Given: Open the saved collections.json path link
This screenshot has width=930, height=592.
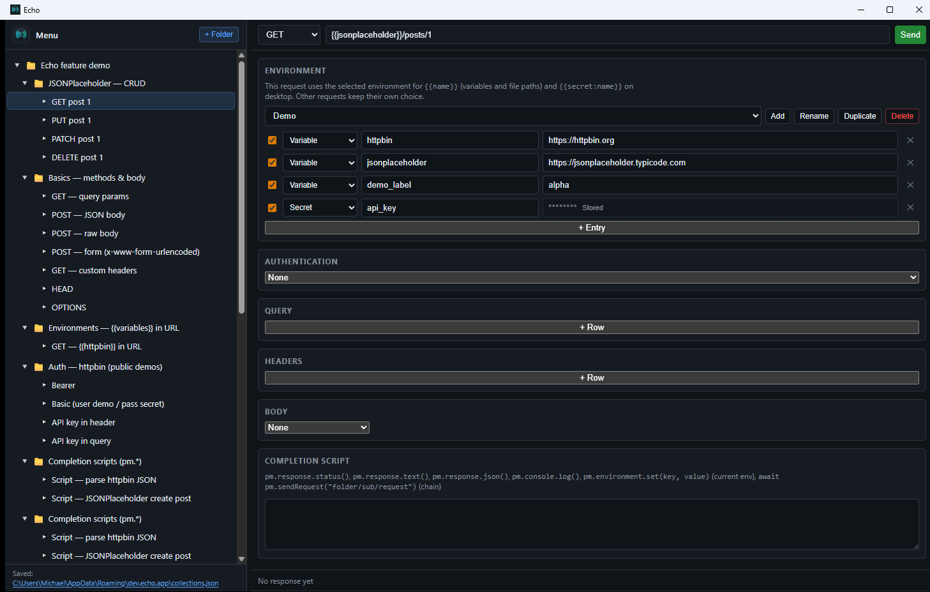Looking at the screenshot, I should 116,583.
